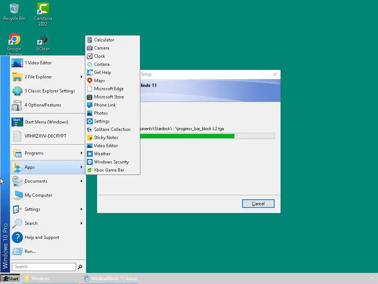Open 1 Video Editor pinned entry
This screenshot has height=284, width=378.
tap(48, 63)
